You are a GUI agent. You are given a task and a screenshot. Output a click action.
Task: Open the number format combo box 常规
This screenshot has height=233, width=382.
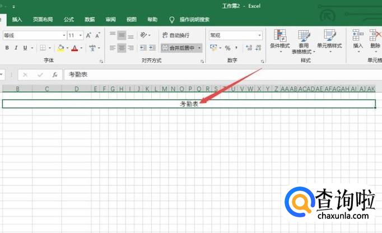pyautogui.click(x=236, y=36)
